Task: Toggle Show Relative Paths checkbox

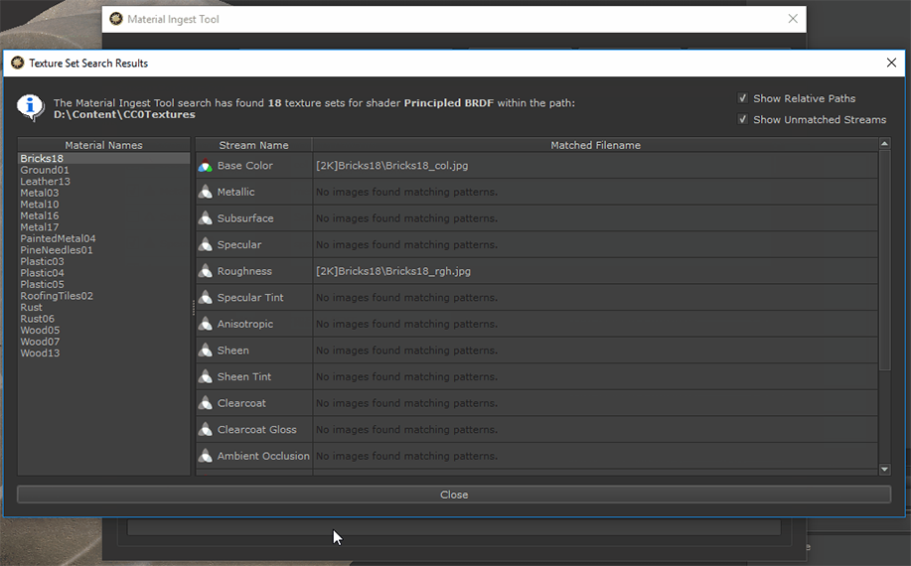Action: coord(743,98)
